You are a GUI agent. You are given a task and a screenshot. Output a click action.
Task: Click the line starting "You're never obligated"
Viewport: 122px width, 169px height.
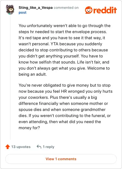pos(65,85)
